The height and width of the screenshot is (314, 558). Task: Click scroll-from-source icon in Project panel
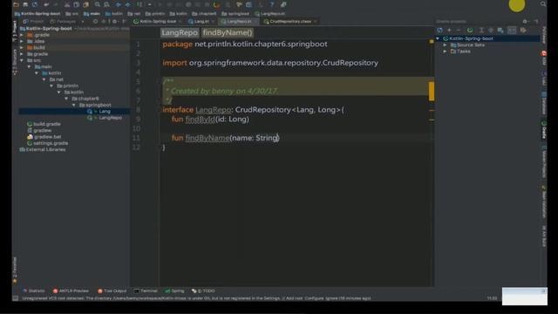[x=95, y=21]
